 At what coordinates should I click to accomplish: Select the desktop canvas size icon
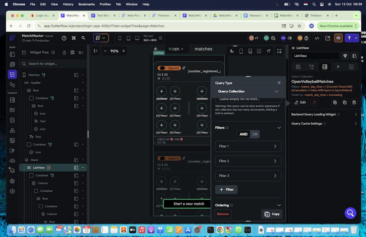click(137, 38)
